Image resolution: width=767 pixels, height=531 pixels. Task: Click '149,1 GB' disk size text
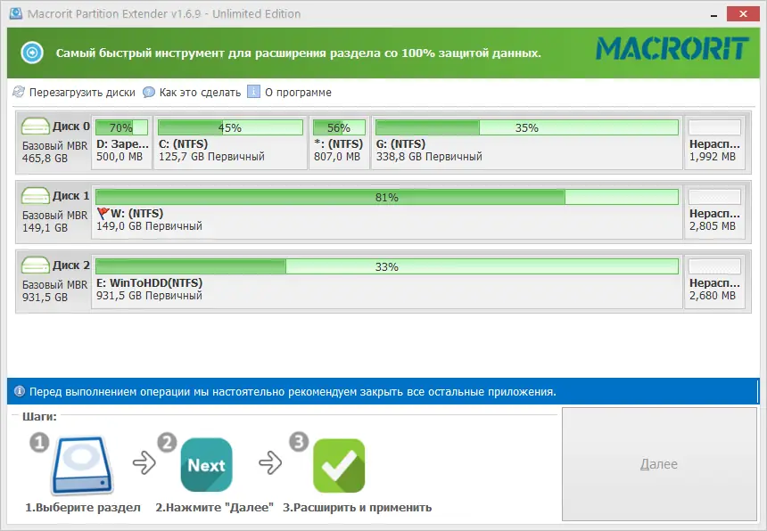pos(45,228)
